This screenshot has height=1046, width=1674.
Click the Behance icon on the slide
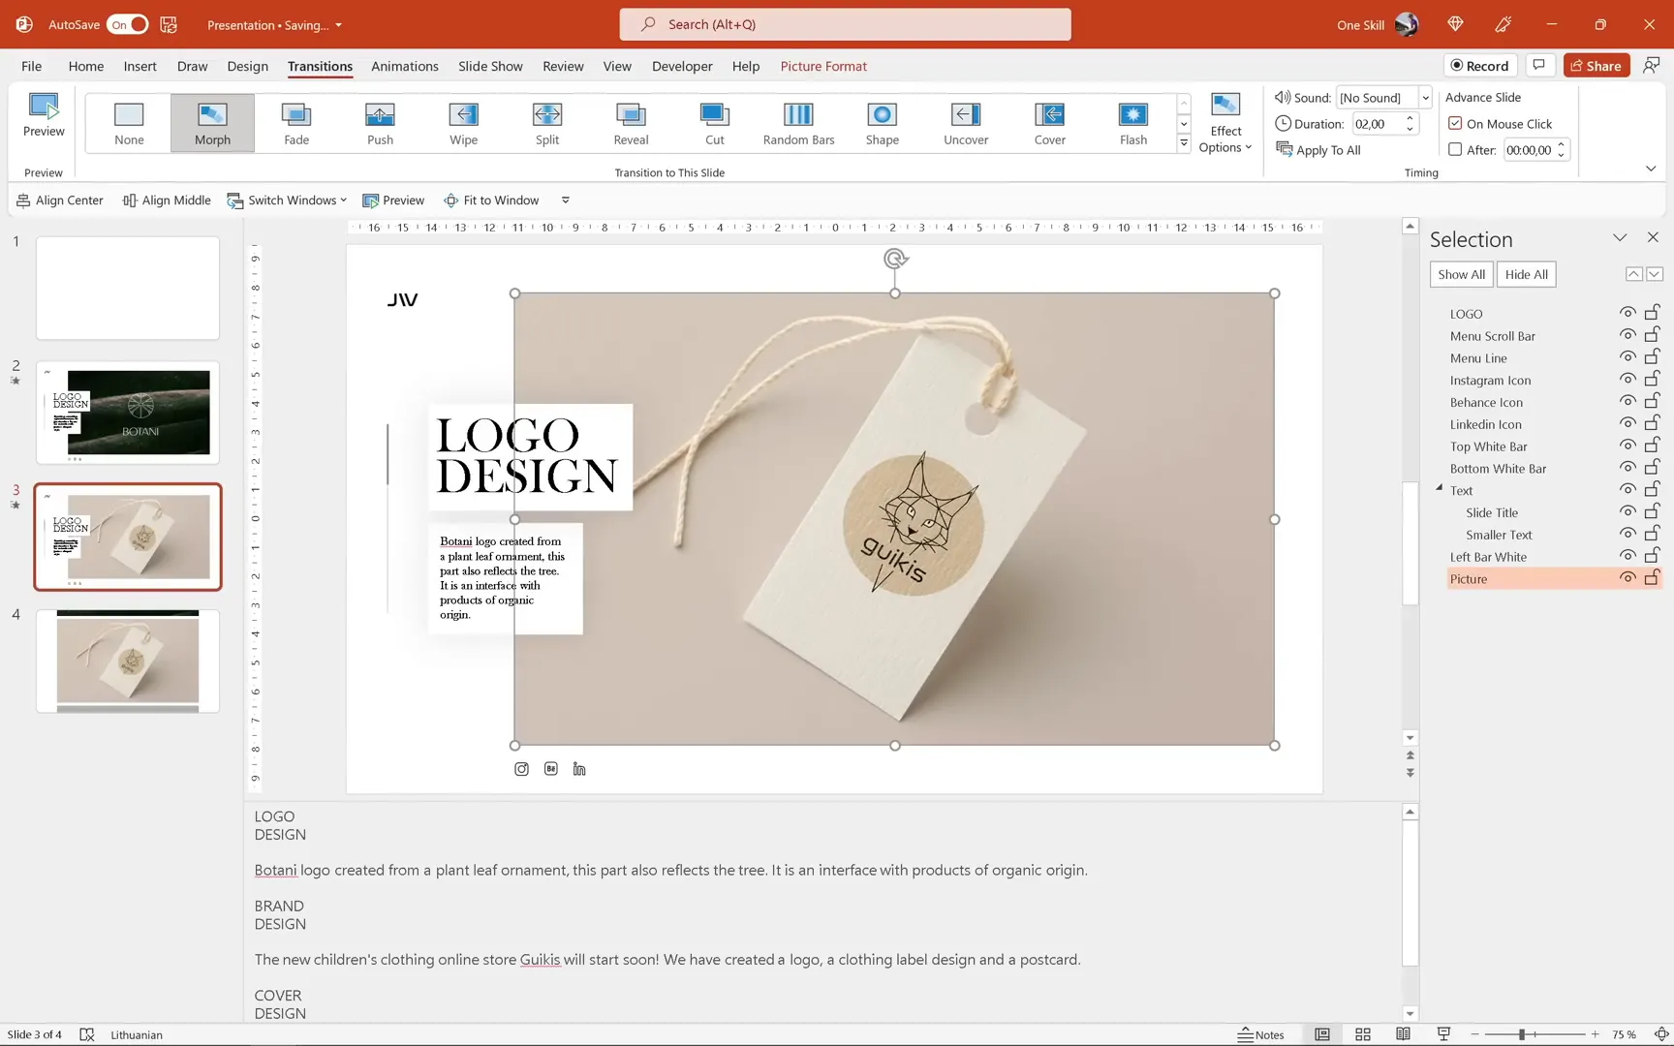click(551, 769)
